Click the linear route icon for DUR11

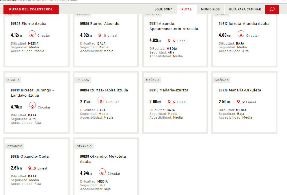172,41
